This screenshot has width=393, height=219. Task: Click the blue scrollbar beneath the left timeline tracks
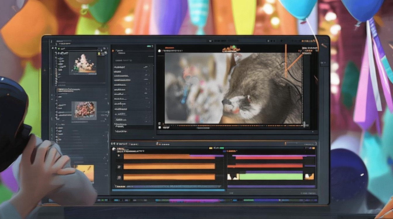point(168,190)
